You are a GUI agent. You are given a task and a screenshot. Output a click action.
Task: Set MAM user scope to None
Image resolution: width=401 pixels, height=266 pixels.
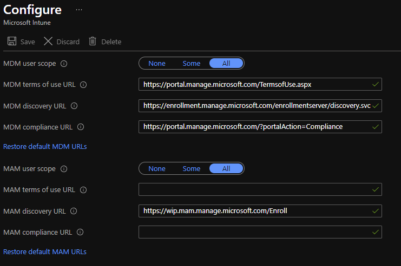(157, 169)
